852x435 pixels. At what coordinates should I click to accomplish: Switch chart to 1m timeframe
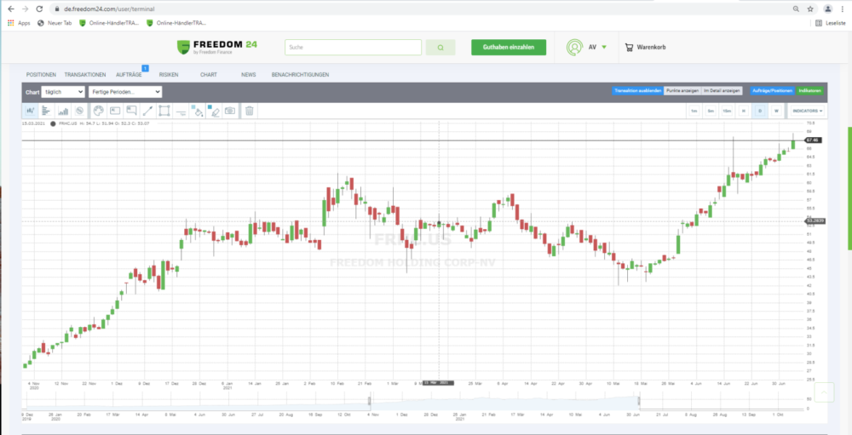click(694, 111)
